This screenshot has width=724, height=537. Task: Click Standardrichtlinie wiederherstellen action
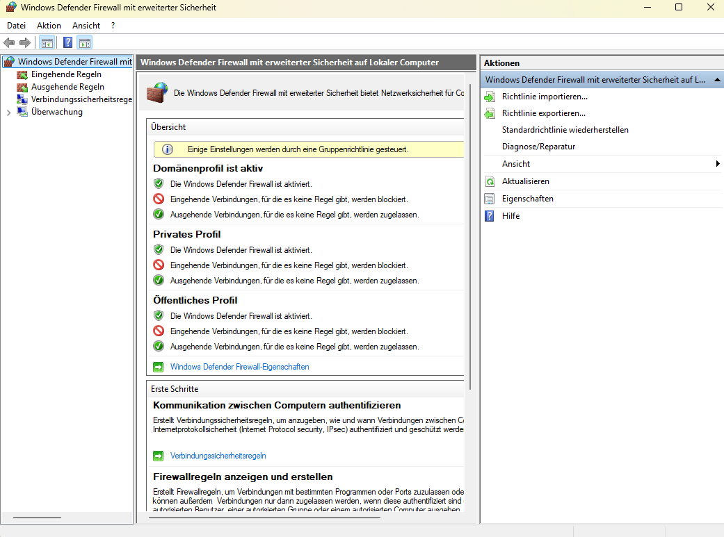click(565, 130)
